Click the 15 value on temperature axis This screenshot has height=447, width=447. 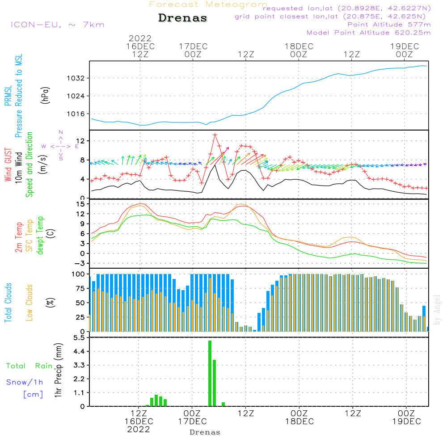(80, 204)
